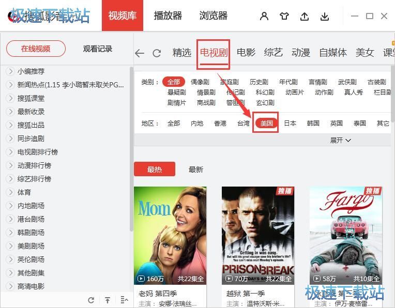The width and height of the screenshot is (395, 308).
Task: Select 在线视频 button
Action: tap(36, 49)
